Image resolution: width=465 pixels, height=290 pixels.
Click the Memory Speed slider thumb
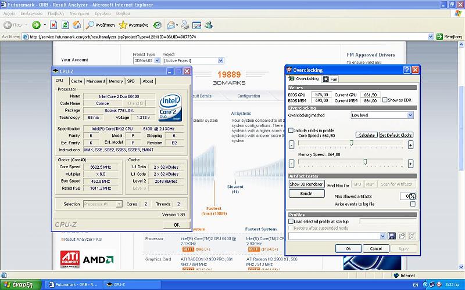[x=365, y=162]
